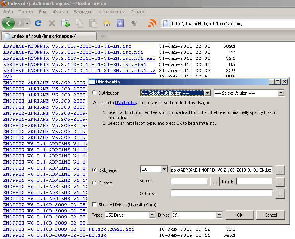Click the copy icon in Firefox toolbar
Screen dimensions: 295x239
[x=79, y=24]
